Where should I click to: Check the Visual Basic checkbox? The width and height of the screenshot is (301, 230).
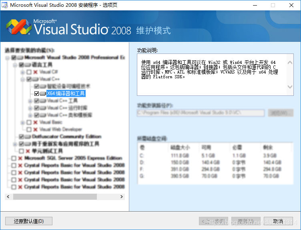coord(29,122)
